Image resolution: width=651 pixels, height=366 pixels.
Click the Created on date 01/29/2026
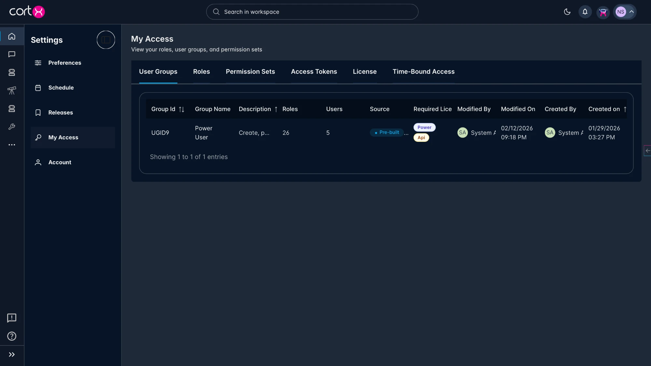(604, 128)
